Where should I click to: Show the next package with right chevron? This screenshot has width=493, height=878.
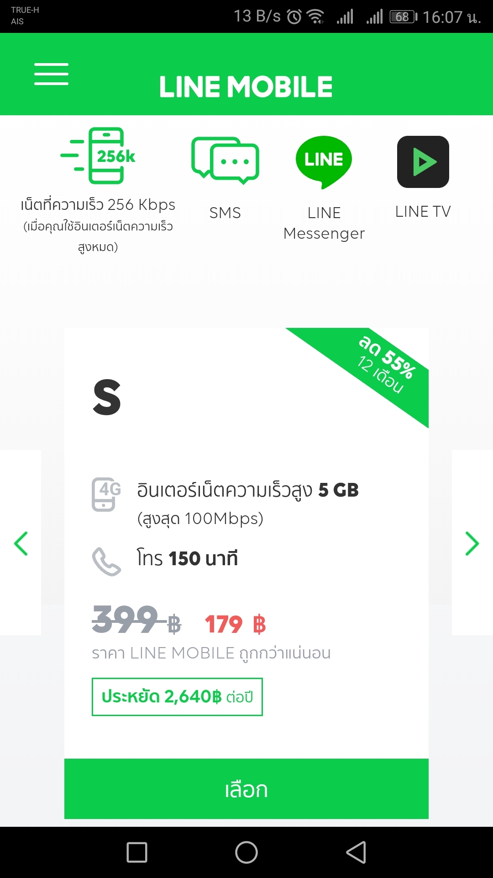[472, 543]
